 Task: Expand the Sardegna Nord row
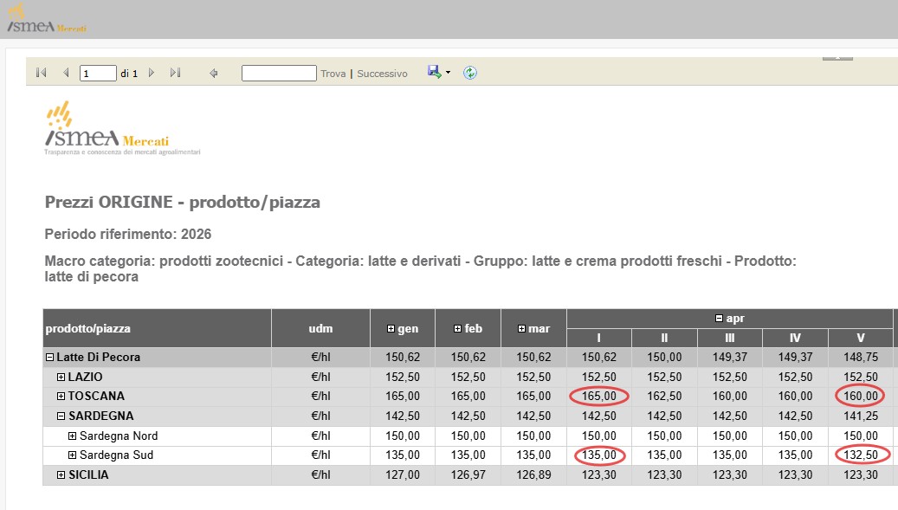(72, 436)
